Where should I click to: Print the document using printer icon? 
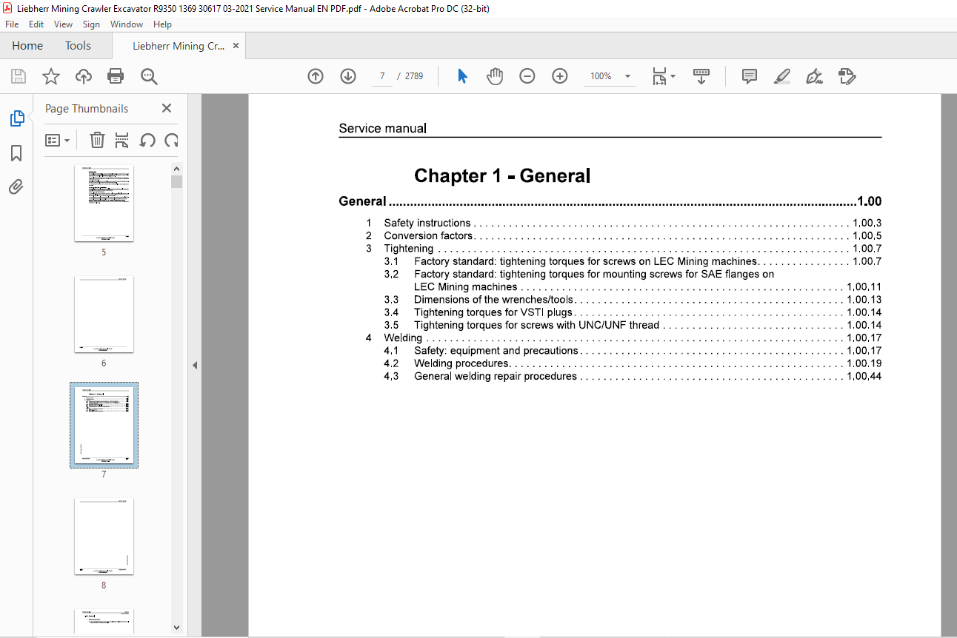pyautogui.click(x=116, y=76)
